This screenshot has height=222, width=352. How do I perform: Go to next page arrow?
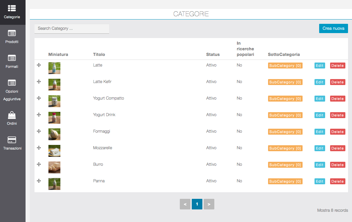point(209,204)
